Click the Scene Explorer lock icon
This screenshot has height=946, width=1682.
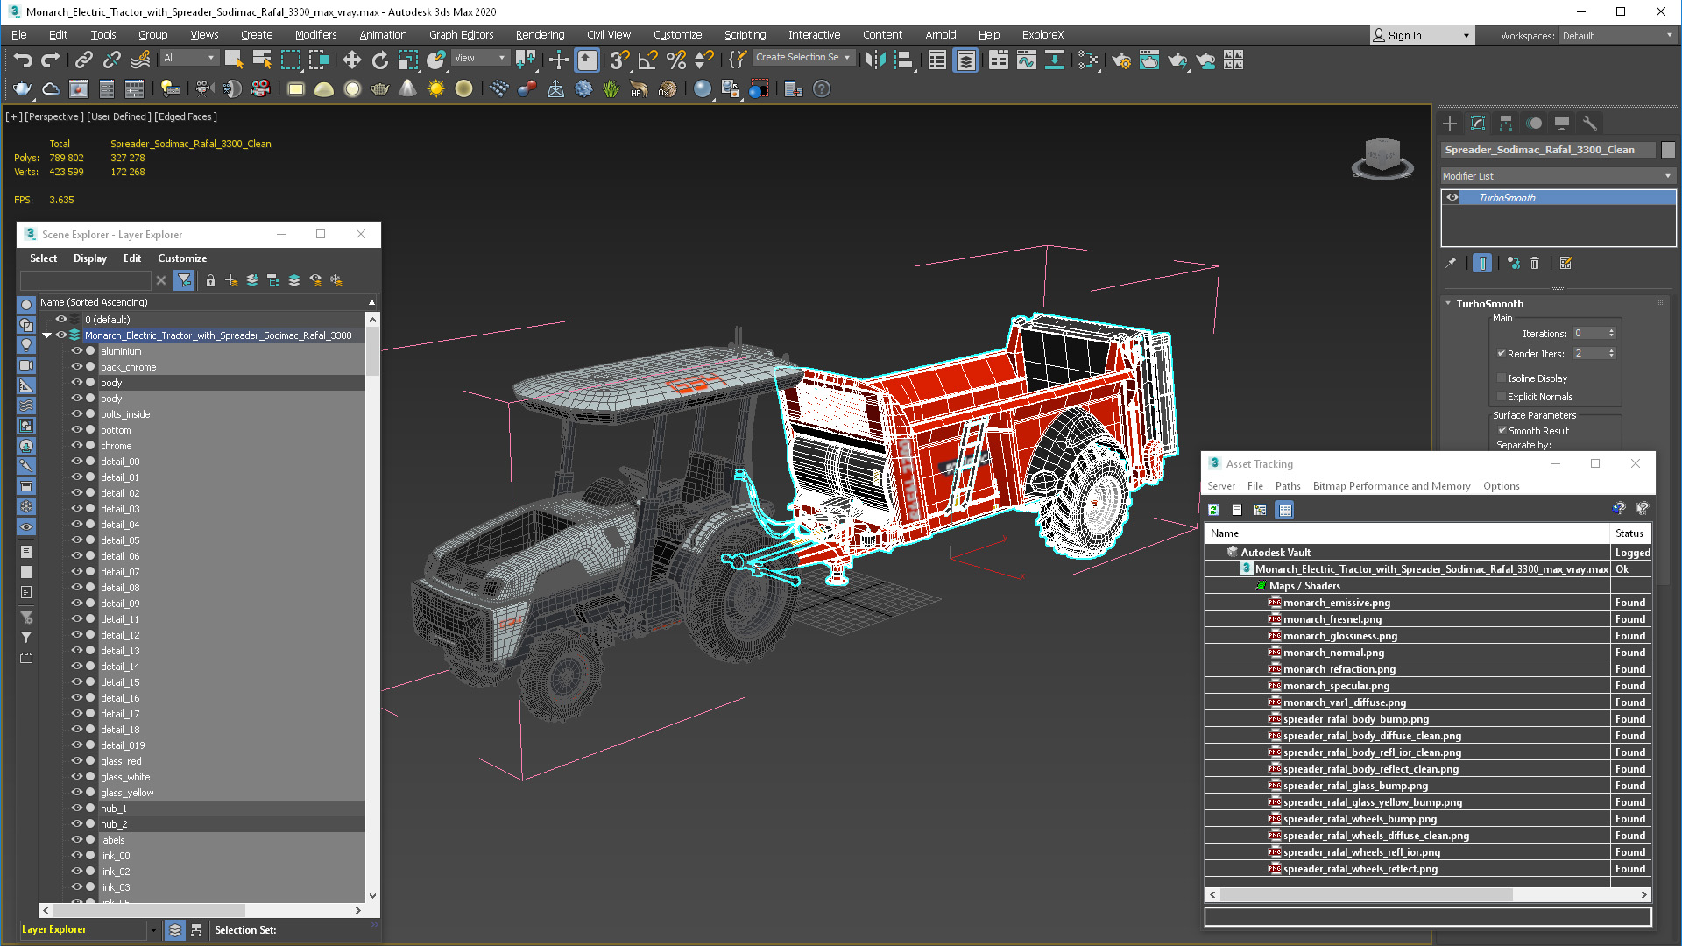(210, 280)
